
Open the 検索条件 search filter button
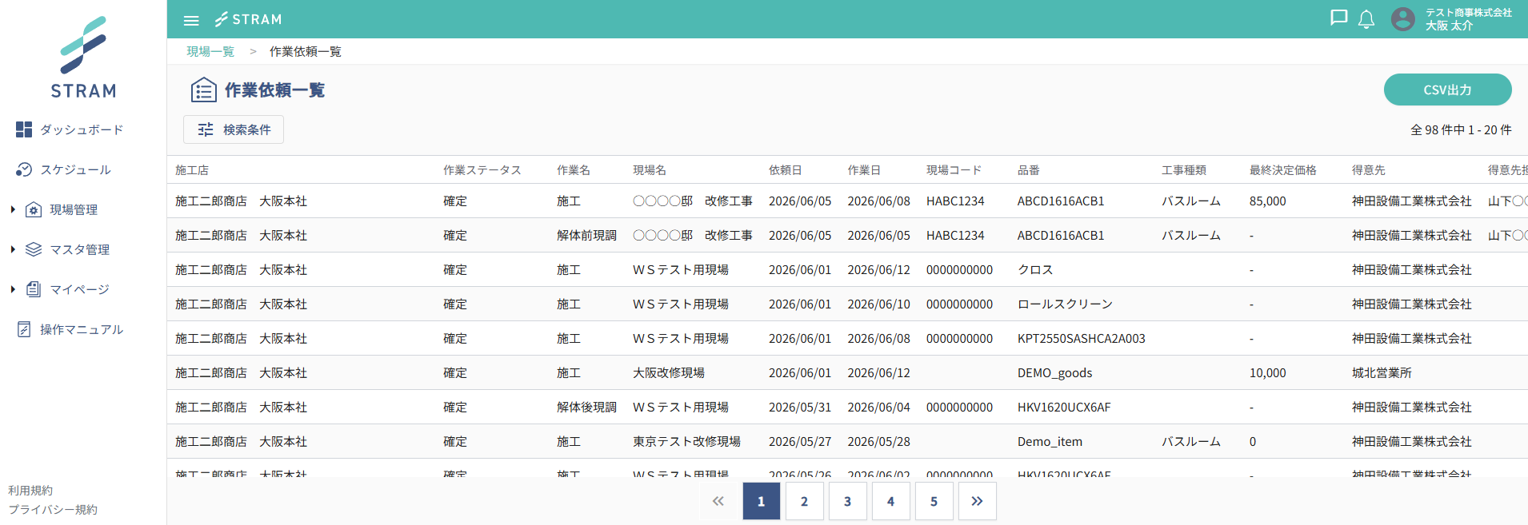click(234, 129)
